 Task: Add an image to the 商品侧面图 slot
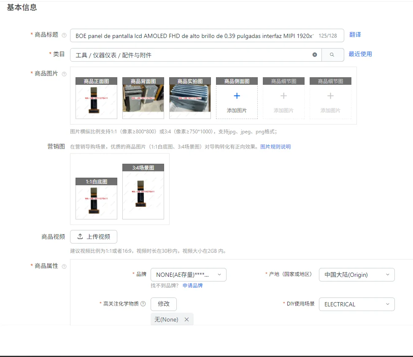237,98
